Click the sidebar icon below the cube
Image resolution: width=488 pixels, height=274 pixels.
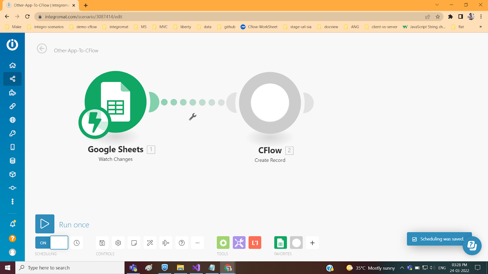coord(13,188)
